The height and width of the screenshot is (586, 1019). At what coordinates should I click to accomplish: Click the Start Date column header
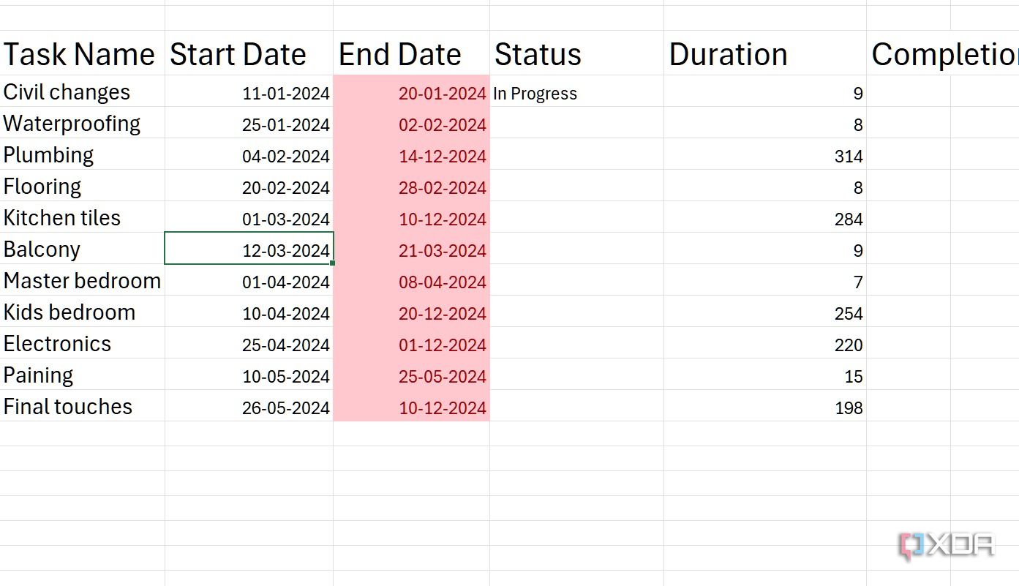coord(238,55)
